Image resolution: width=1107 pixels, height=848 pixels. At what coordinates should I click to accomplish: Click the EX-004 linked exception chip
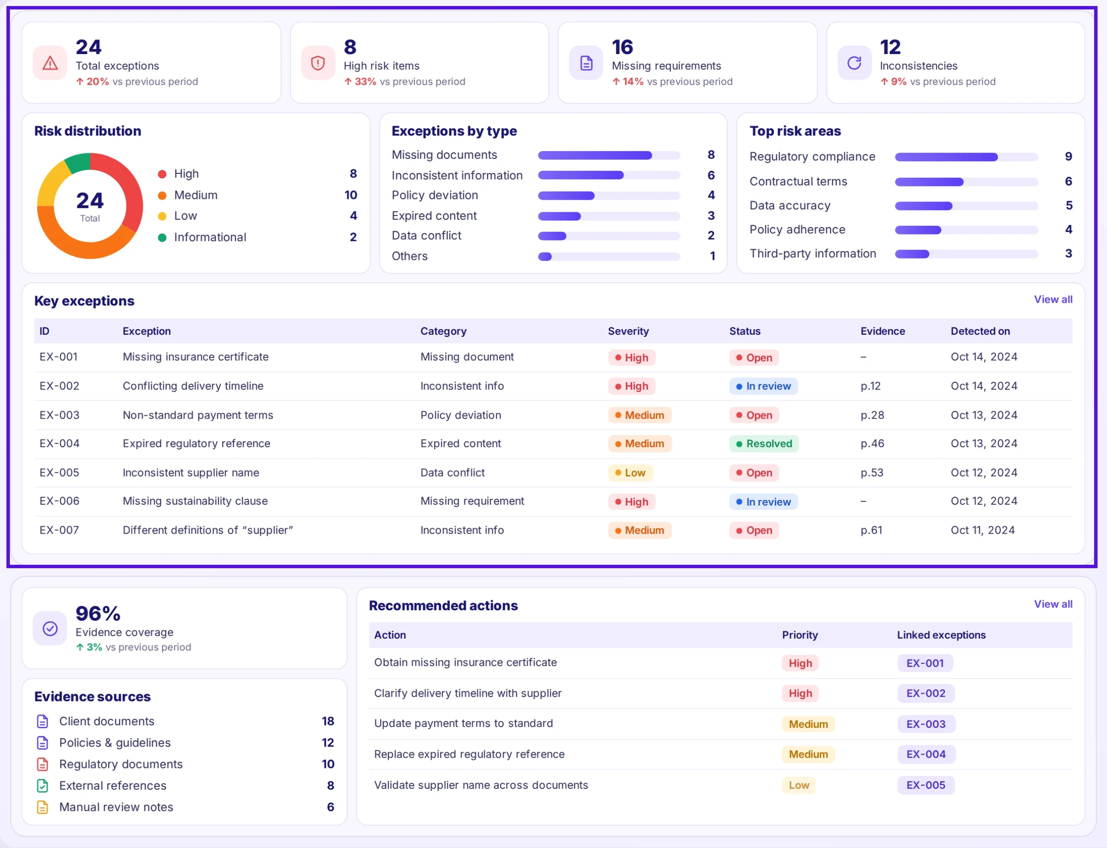[926, 755]
